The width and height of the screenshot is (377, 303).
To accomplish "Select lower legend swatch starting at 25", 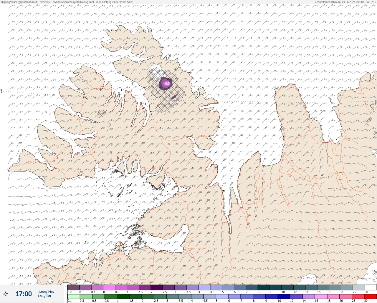I will pos(358,297).
